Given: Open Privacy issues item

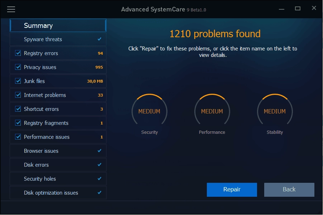Looking at the screenshot, I should point(58,67).
